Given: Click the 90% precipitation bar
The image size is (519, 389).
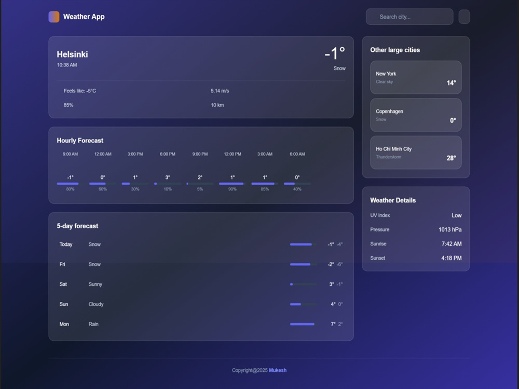Looking at the screenshot, I should [233, 184].
